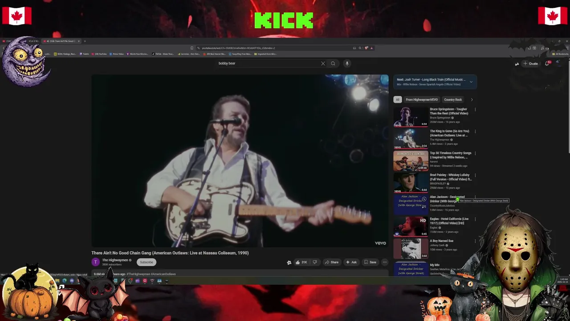The image size is (570, 321).
Task: Subscribe to The Highwaymen channel
Action: (x=147, y=262)
